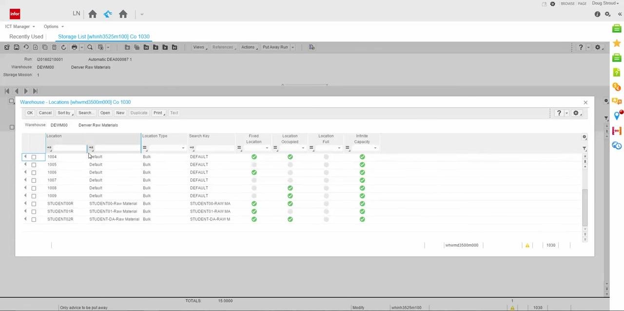Open the ICT Manager dropdown
Viewport: 624px width, 311px height.
(x=20, y=26)
